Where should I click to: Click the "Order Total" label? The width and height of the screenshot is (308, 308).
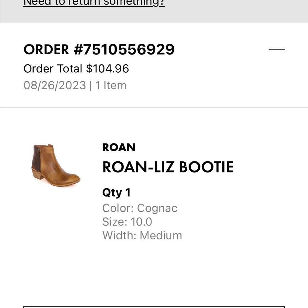(53, 69)
